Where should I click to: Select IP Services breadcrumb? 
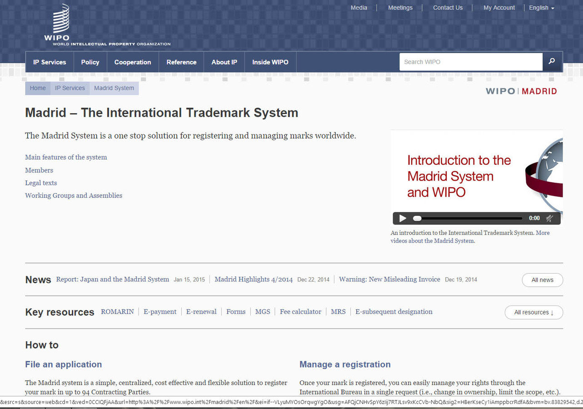point(70,88)
